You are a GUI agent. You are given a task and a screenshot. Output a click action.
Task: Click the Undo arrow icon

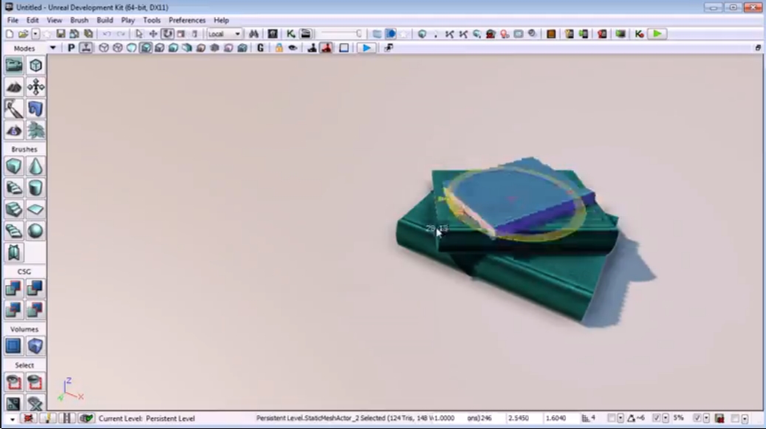pyautogui.click(x=106, y=34)
